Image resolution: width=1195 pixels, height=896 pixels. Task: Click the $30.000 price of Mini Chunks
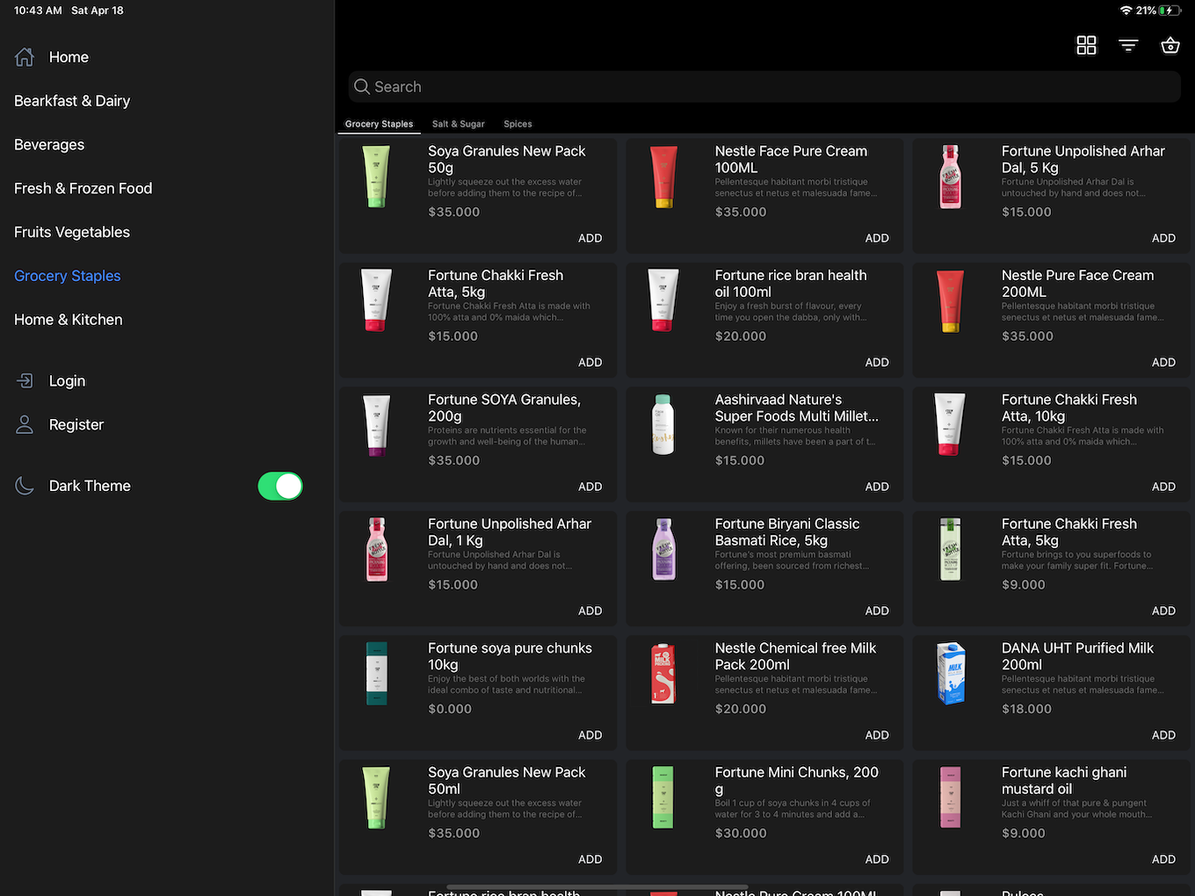click(x=741, y=833)
